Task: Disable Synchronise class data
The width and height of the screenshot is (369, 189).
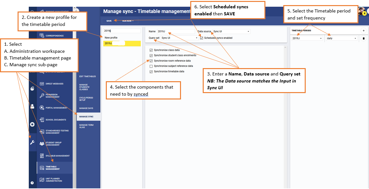Action: tap(151, 50)
